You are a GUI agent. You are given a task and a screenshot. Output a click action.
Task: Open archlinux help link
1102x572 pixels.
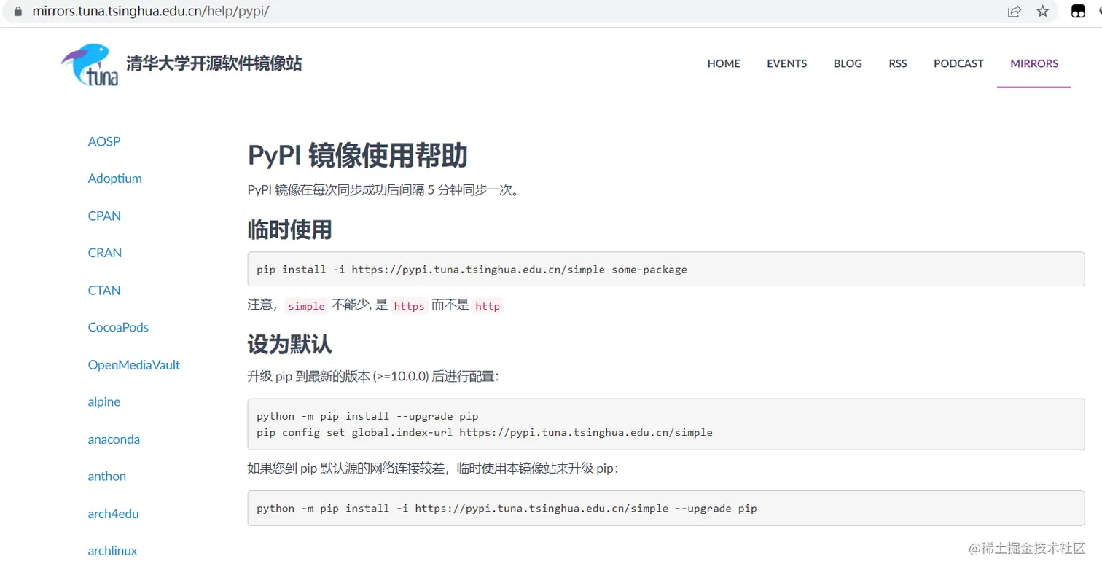[112, 550]
